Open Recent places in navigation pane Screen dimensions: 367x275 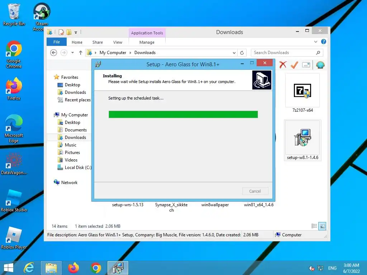point(77,100)
